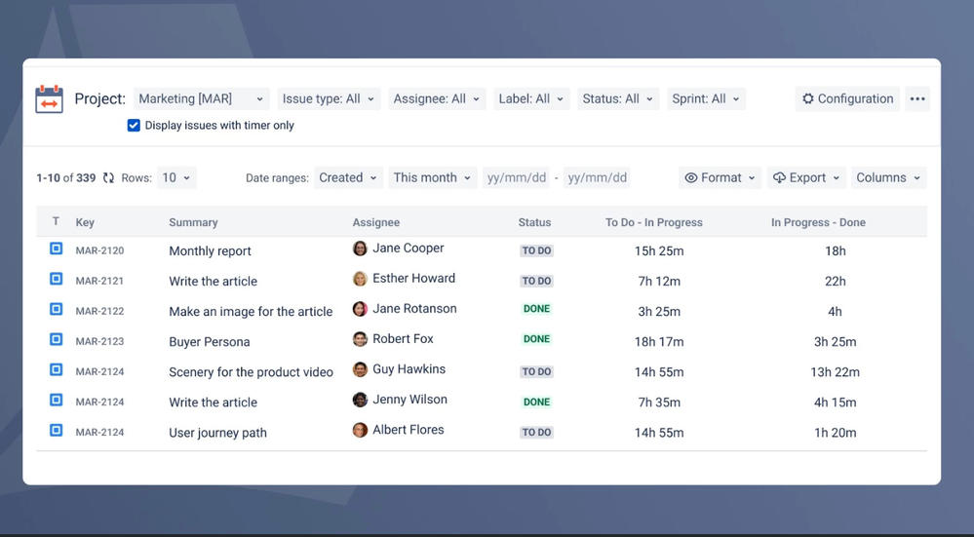Click issue type icon for MAR-2120
Viewport: 974px width, 537px height.
click(x=56, y=249)
